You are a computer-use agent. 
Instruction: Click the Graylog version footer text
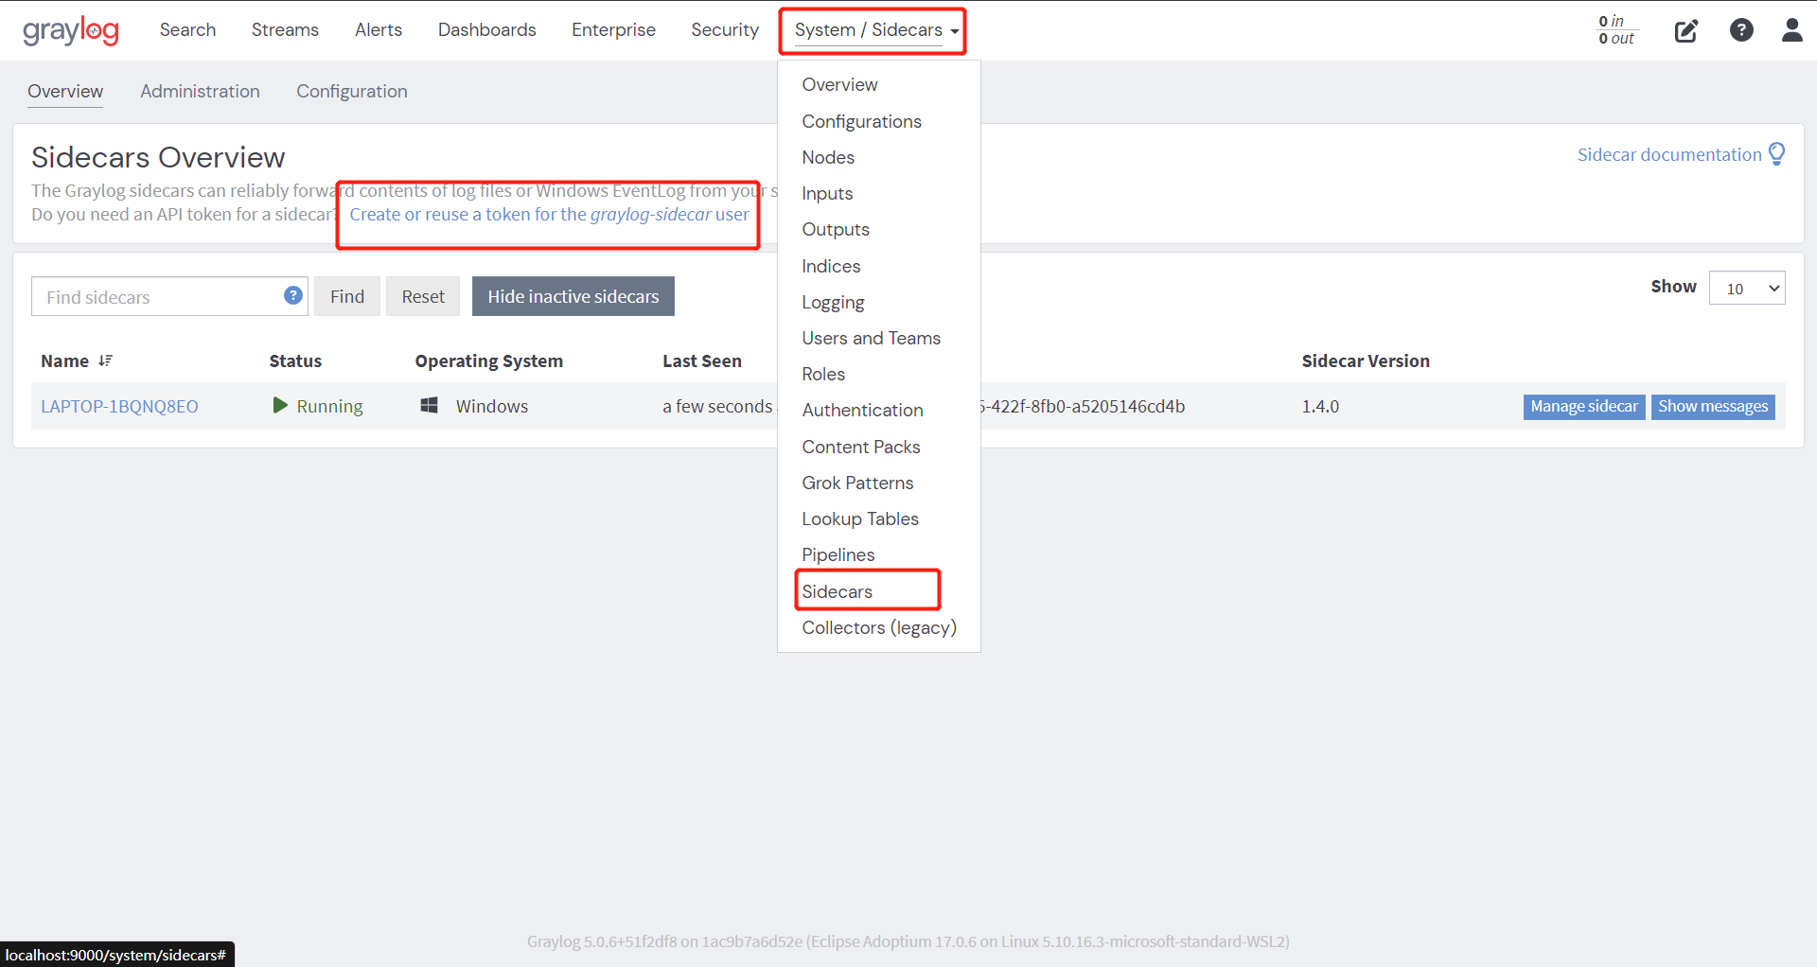[x=908, y=941]
